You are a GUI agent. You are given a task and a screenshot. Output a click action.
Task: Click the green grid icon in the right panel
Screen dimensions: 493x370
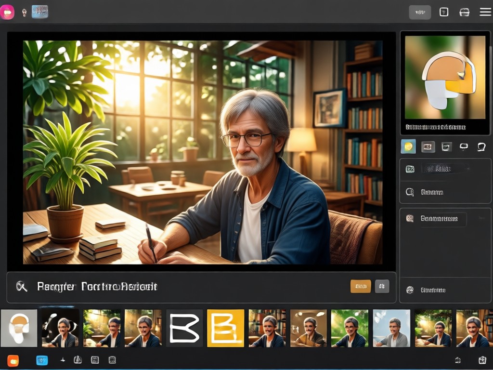(410, 169)
